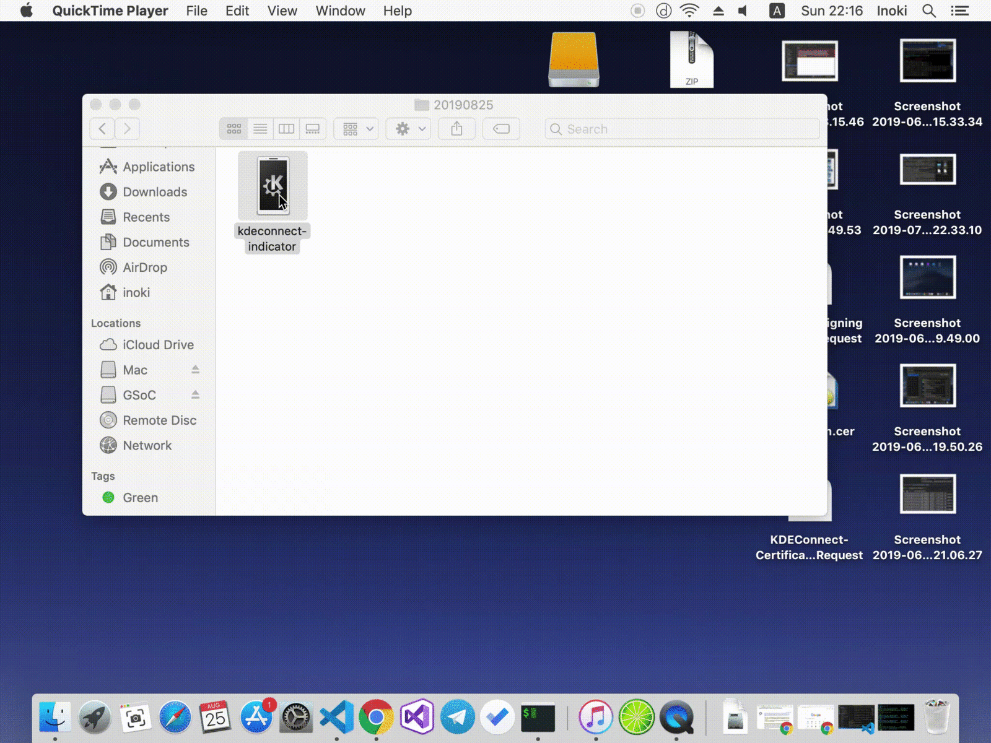Eject the GSoC volume in sidebar
The width and height of the screenshot is (991, 743).
click(195, 394)
